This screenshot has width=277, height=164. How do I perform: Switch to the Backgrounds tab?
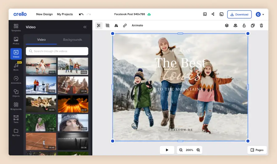pos(72,40)
